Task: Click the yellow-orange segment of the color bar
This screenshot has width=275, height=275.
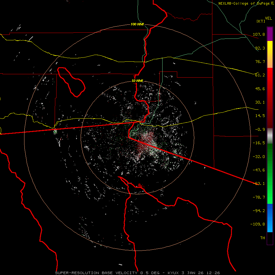Action: 270,54
